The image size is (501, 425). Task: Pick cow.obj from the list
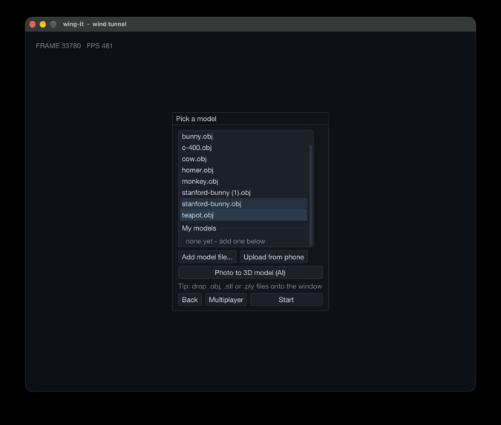(243, 159)
